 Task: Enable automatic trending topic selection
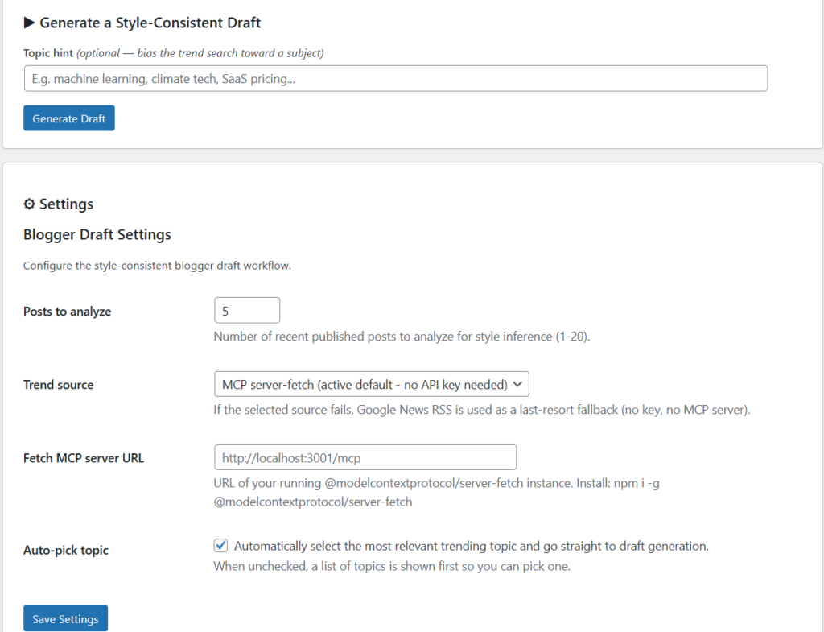tap(220, 545)
